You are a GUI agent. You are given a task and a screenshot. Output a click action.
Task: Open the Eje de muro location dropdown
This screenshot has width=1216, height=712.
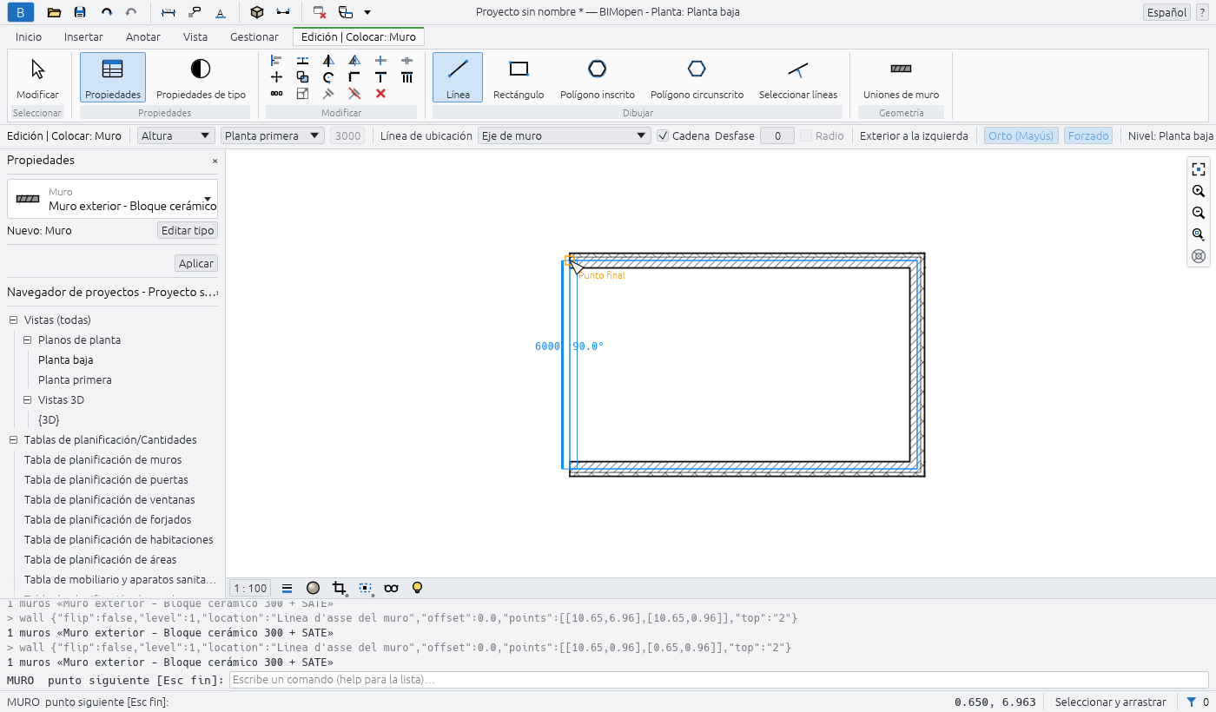click(564, 135)
